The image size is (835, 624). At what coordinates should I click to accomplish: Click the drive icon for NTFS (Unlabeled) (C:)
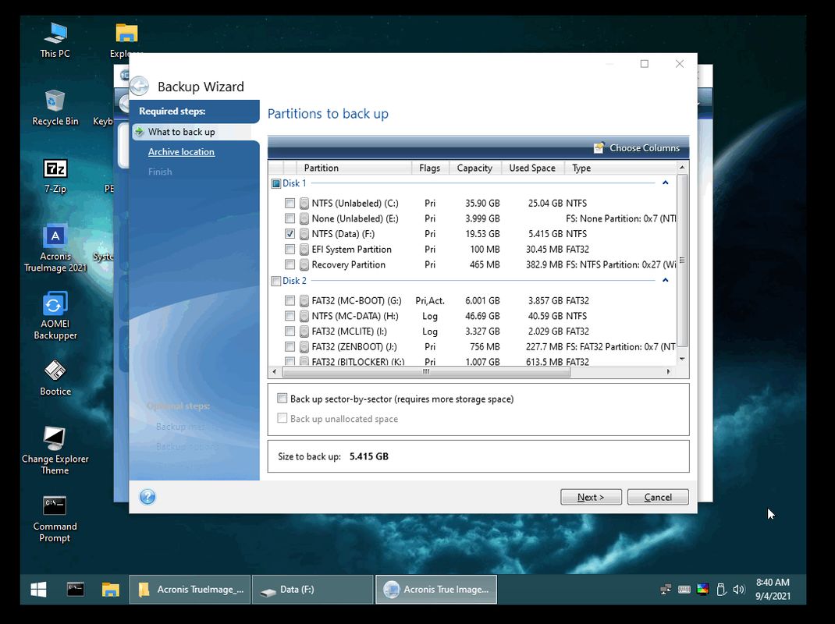pos(304,203)
